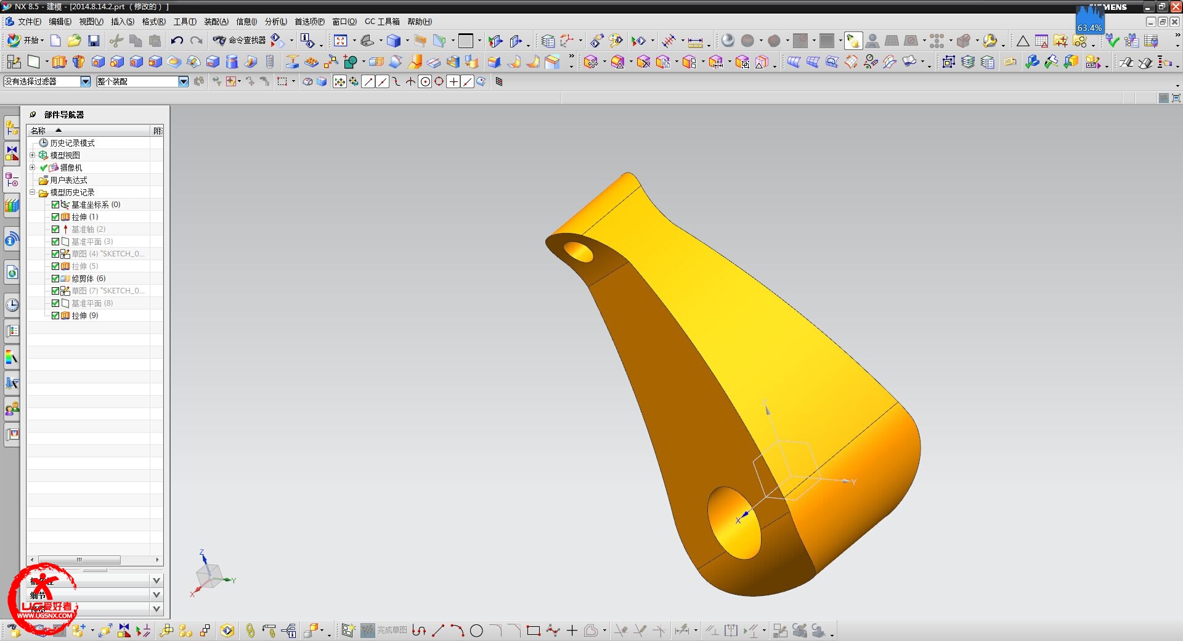This screenshot has width=1183, height=641.
Task: Select the Extrude tool icon
Action: [x=59, y=62]
